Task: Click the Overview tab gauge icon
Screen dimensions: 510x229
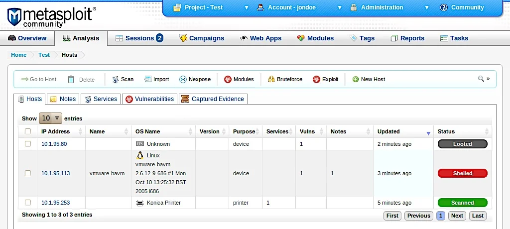Action: (x=12, y=38)
